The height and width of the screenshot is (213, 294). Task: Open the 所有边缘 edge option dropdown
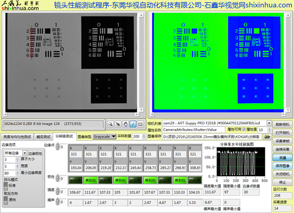[25, 153]
